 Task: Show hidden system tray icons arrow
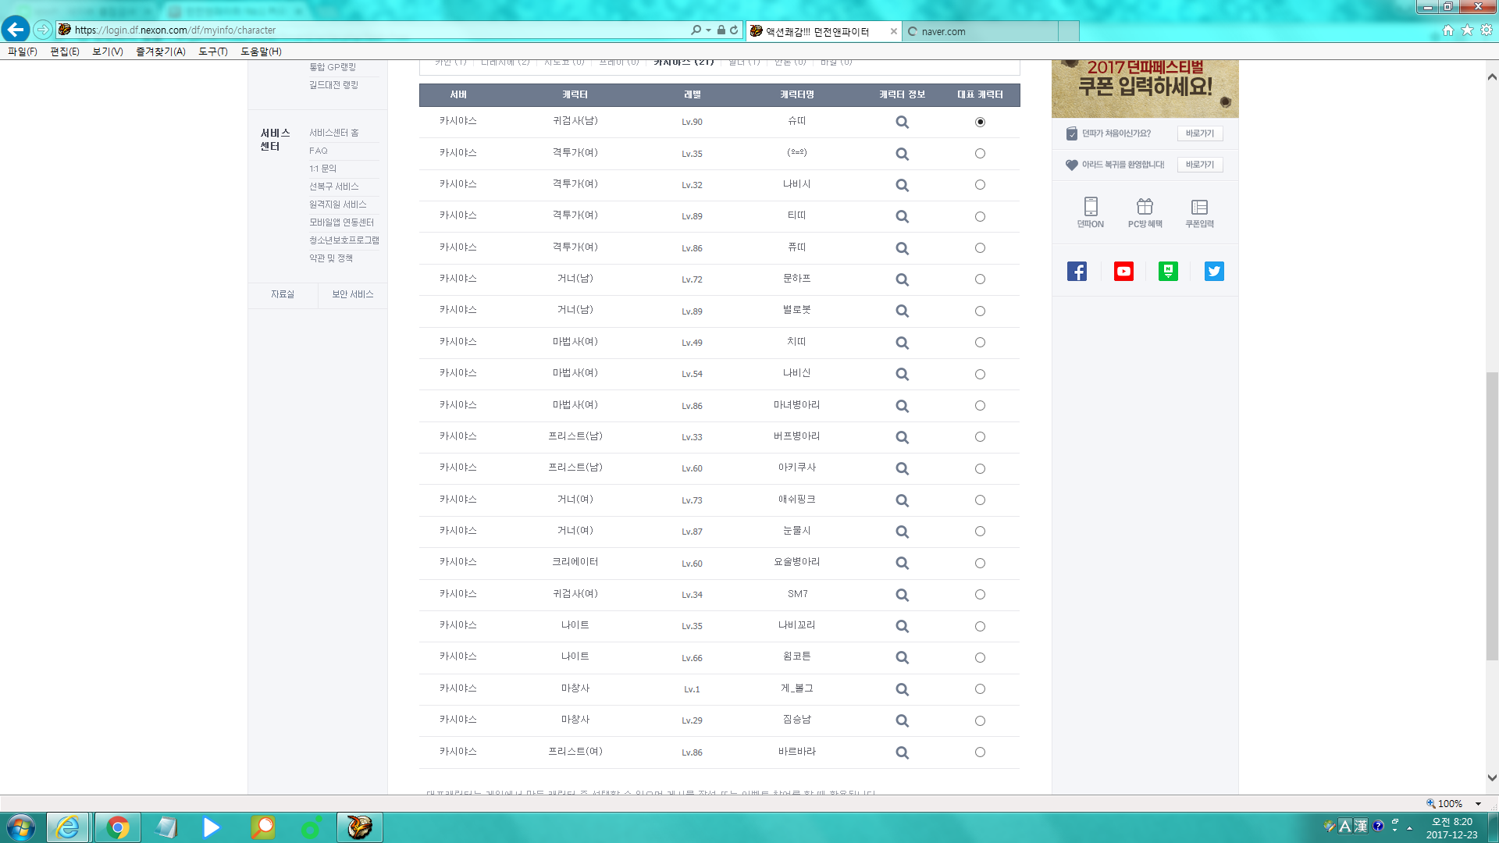[x=1409, y=828]
